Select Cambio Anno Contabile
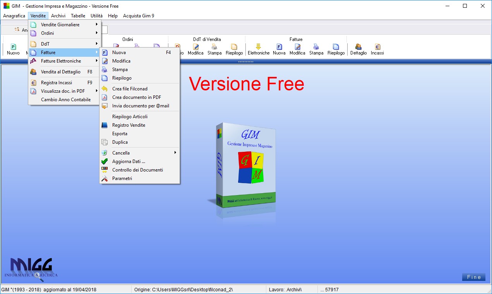The width and height of the screenshot is (492, 294). [x=64, y=100]
